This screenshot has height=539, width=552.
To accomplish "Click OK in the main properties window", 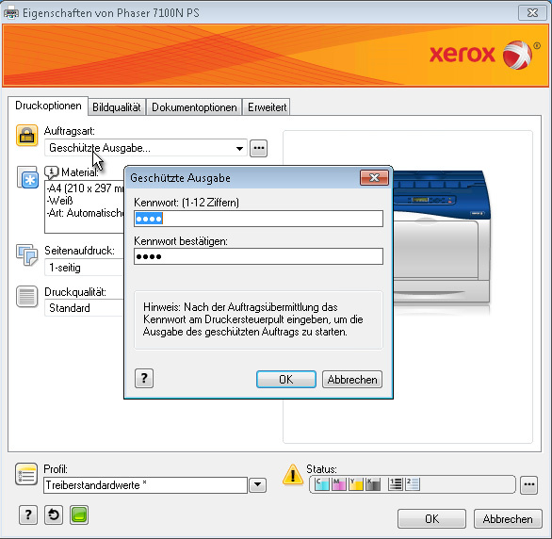I will click(x=432, y=518).
